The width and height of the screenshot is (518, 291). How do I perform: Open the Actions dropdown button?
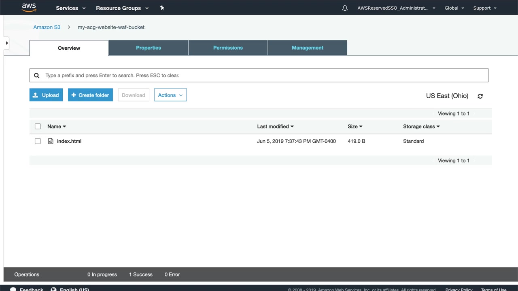pos(170,95)
